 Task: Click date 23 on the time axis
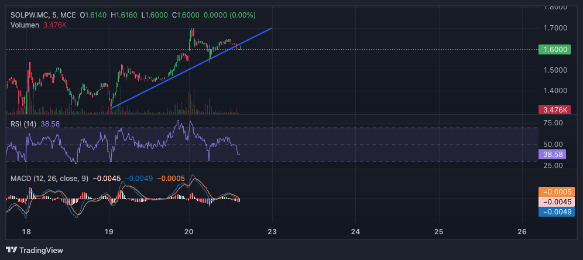coord(273,232)
